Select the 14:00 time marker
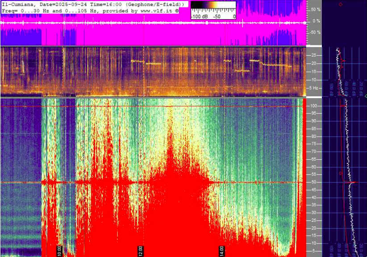This screenshot has height=257, width=367. click(221, 251)
